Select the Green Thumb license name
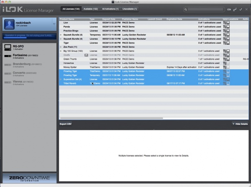 (70, 59)
